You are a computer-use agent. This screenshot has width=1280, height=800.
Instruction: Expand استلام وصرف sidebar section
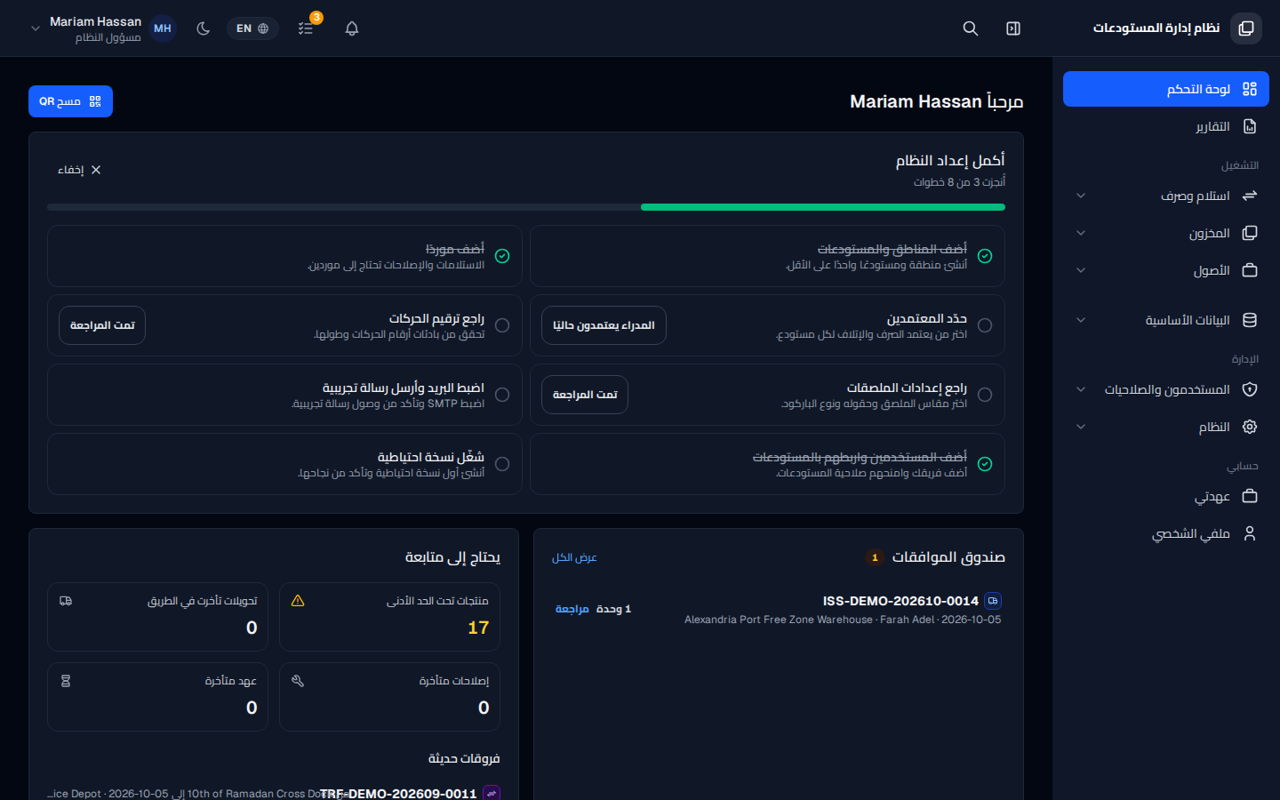pyautogui.click(x=1166, y=196)
